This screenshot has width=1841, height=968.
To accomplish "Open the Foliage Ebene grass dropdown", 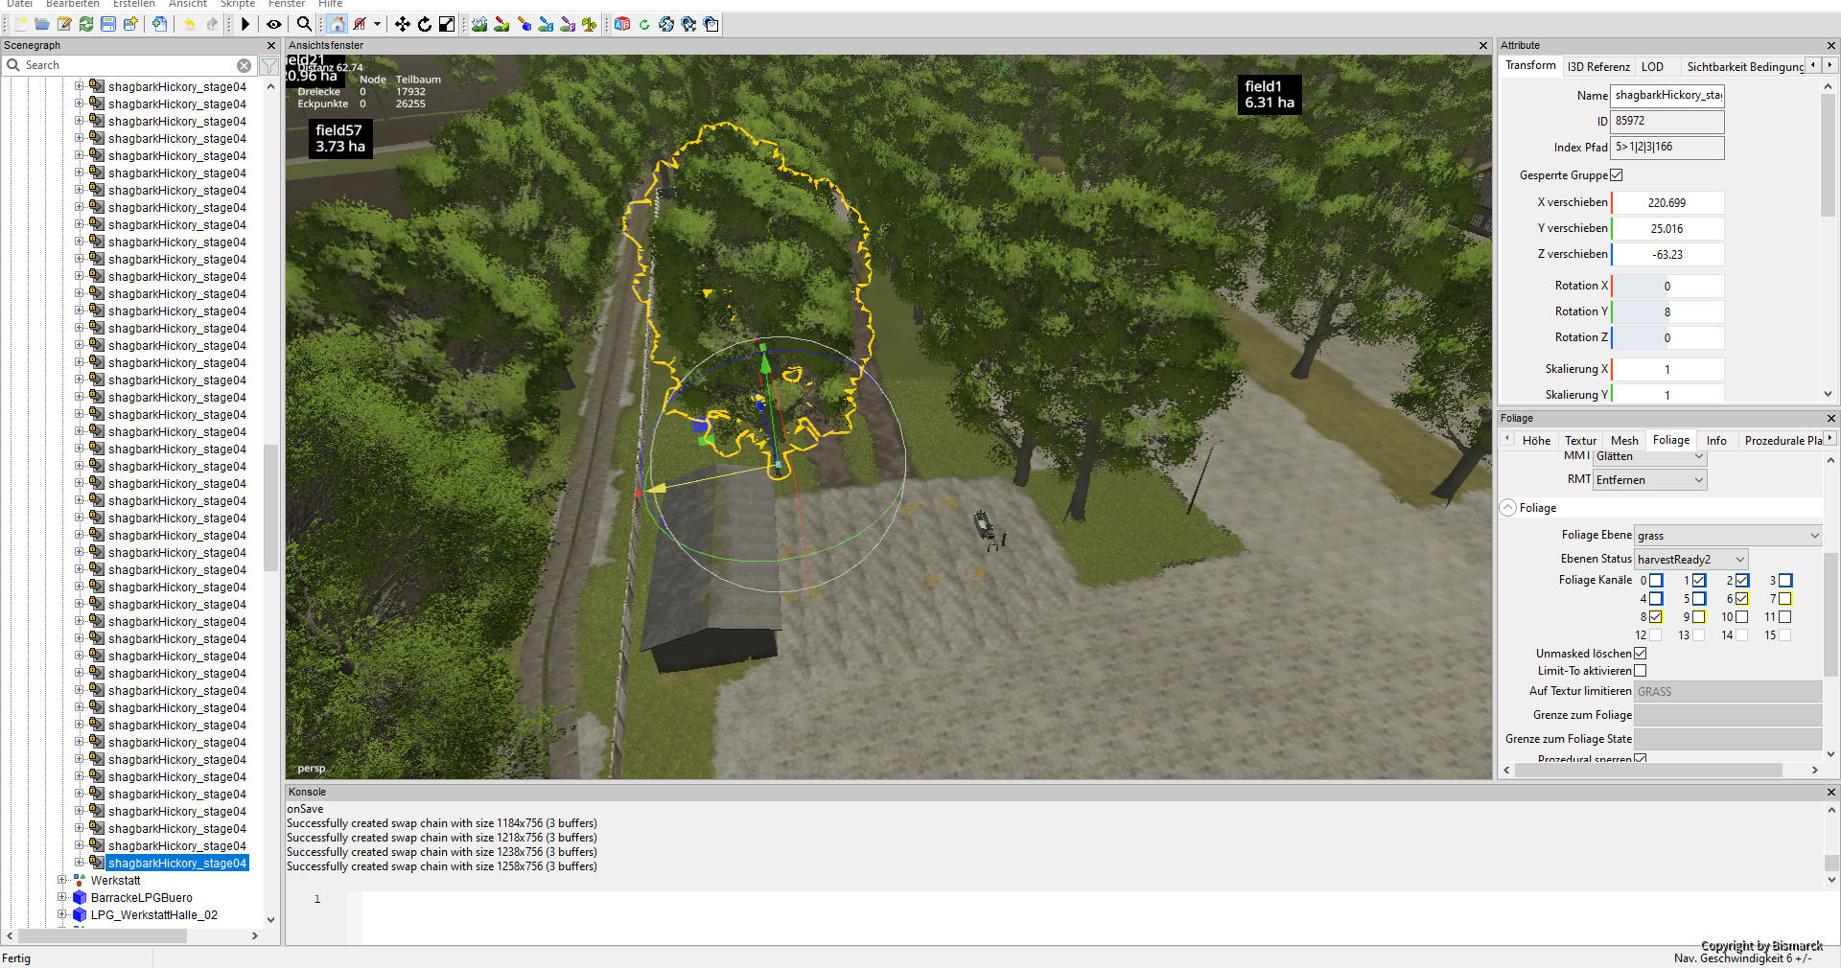I will pos(1728,536).
